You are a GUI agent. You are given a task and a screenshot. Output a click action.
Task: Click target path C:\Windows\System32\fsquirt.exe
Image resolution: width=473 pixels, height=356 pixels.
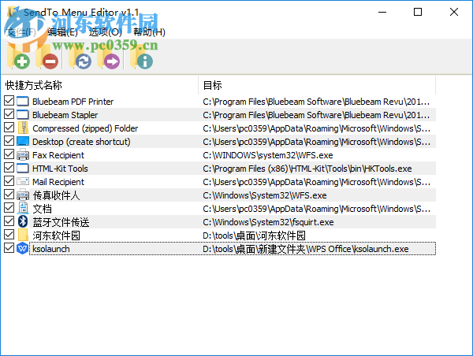pos(268,222)
